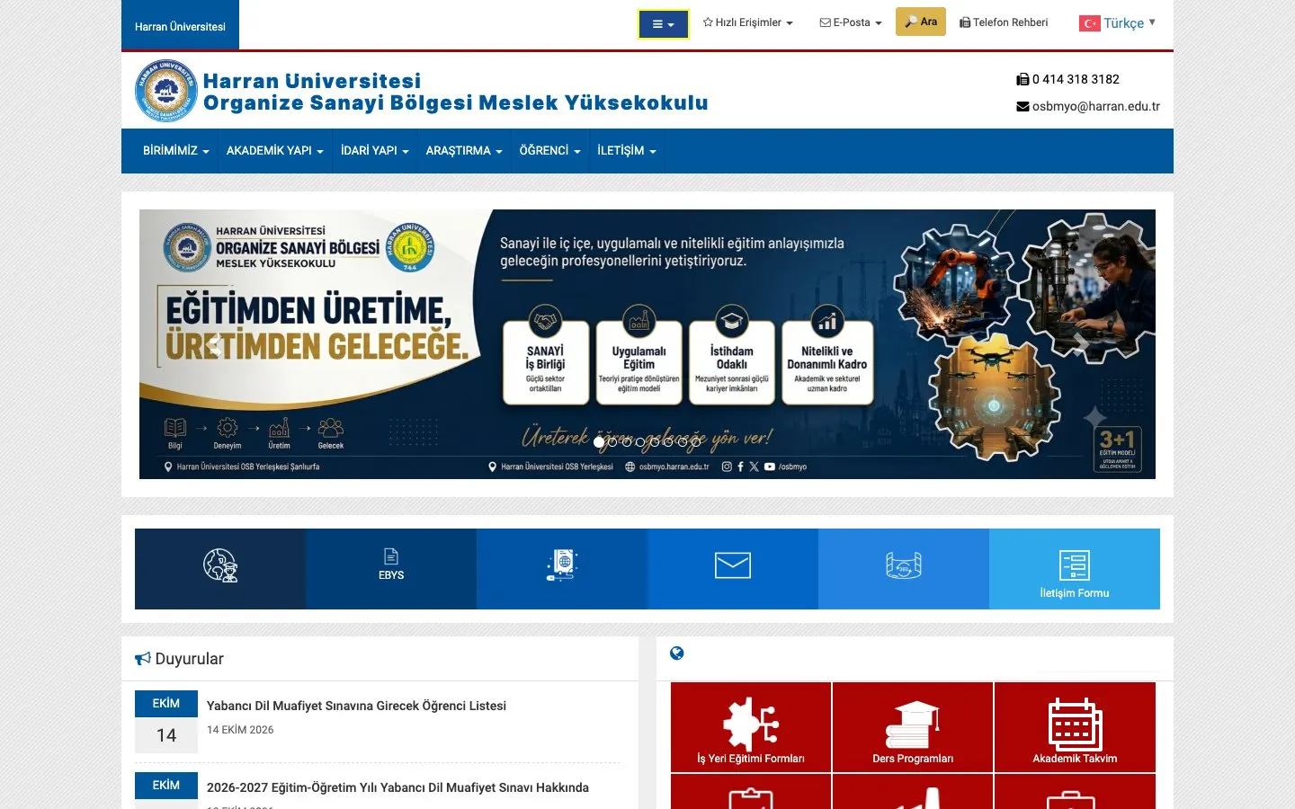Open the Türkçe language selector
Screen dimensions: 1295x809
tap(1118, 23)
